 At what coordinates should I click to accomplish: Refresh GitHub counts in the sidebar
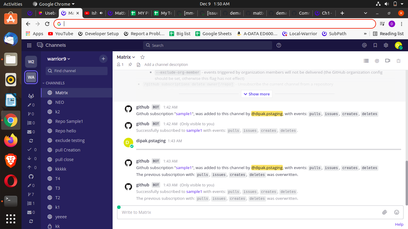coord(31,221)
